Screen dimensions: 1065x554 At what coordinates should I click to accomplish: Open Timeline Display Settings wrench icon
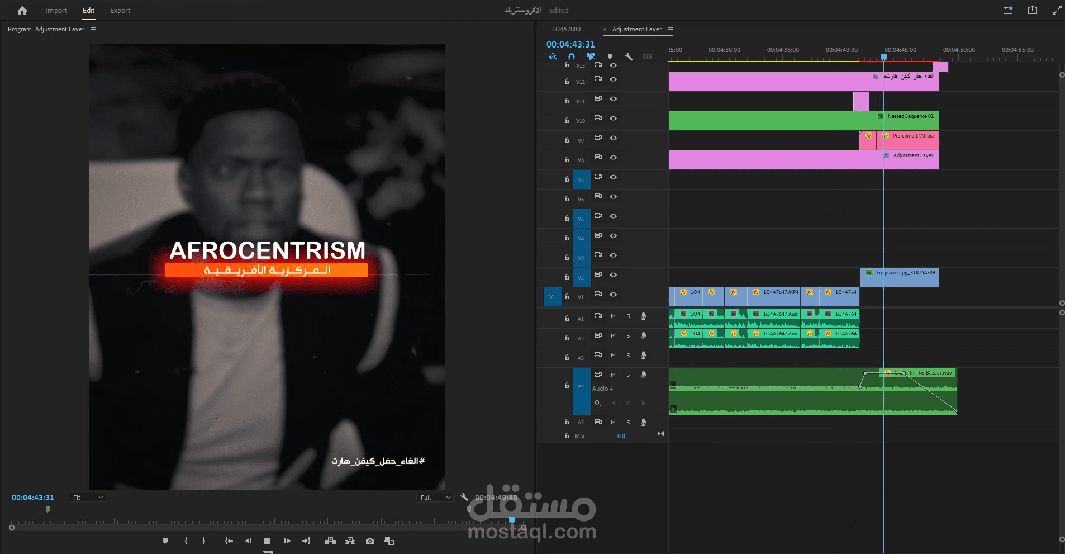coord(629,56)
